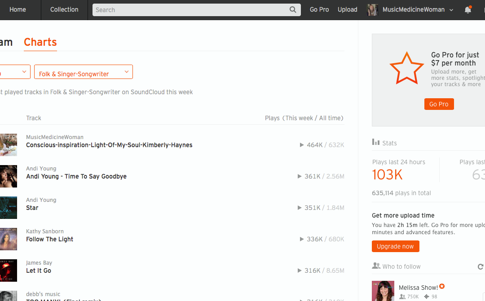Viewport: 485px width, 301px height.
Task: Click the play icon beside 351K
Action: (300, 208)
